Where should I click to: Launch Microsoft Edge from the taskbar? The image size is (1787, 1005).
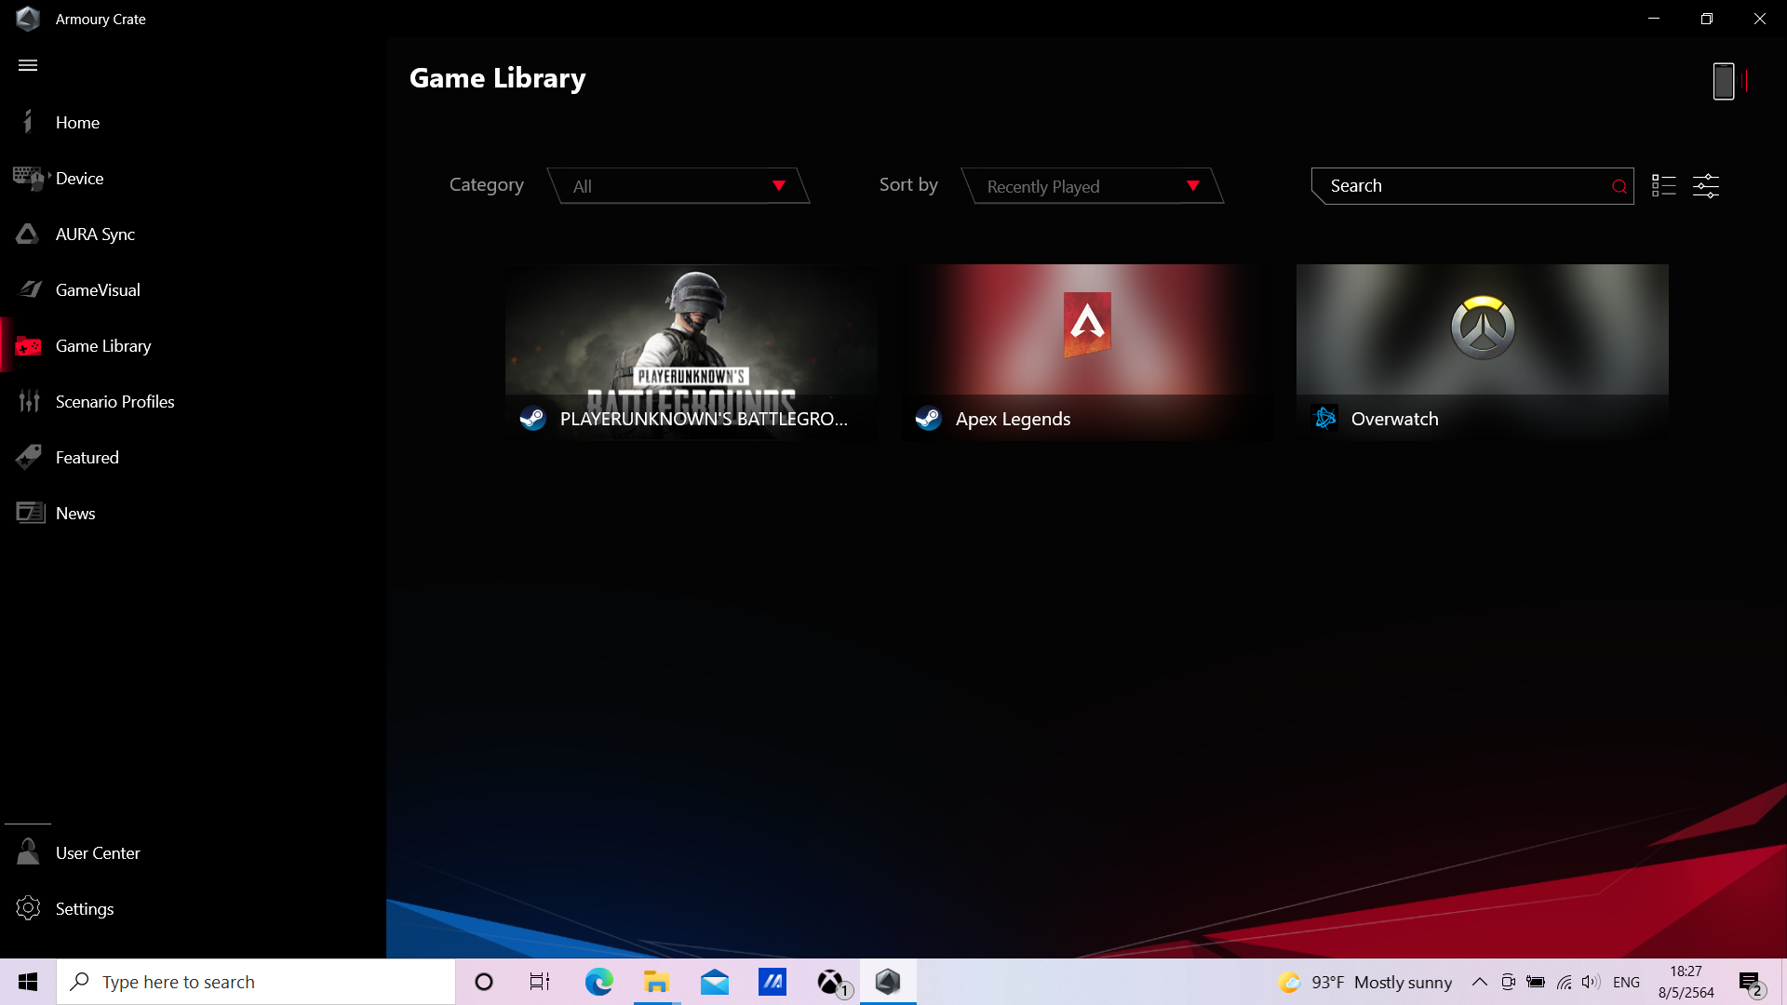[598, 982]
